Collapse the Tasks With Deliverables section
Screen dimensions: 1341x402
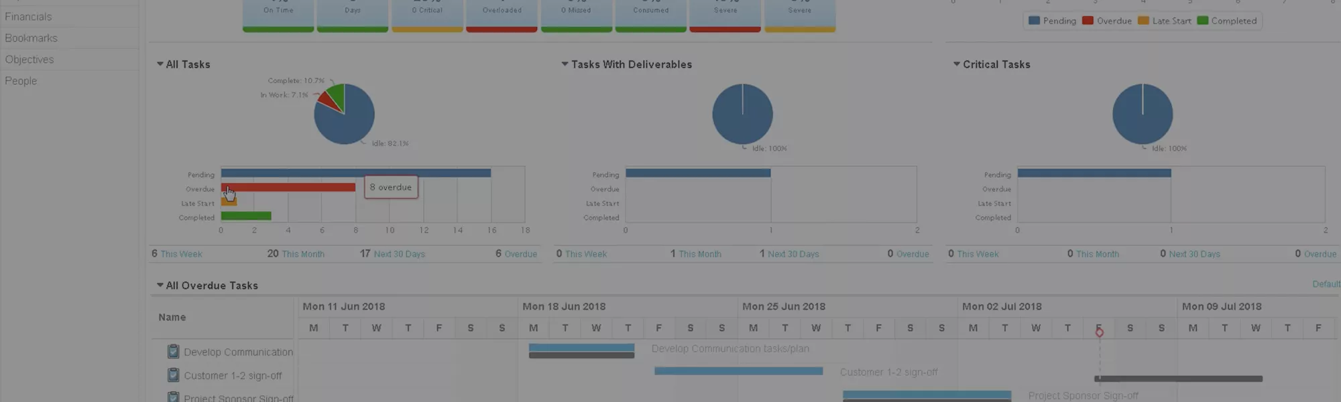click(565, 64)
